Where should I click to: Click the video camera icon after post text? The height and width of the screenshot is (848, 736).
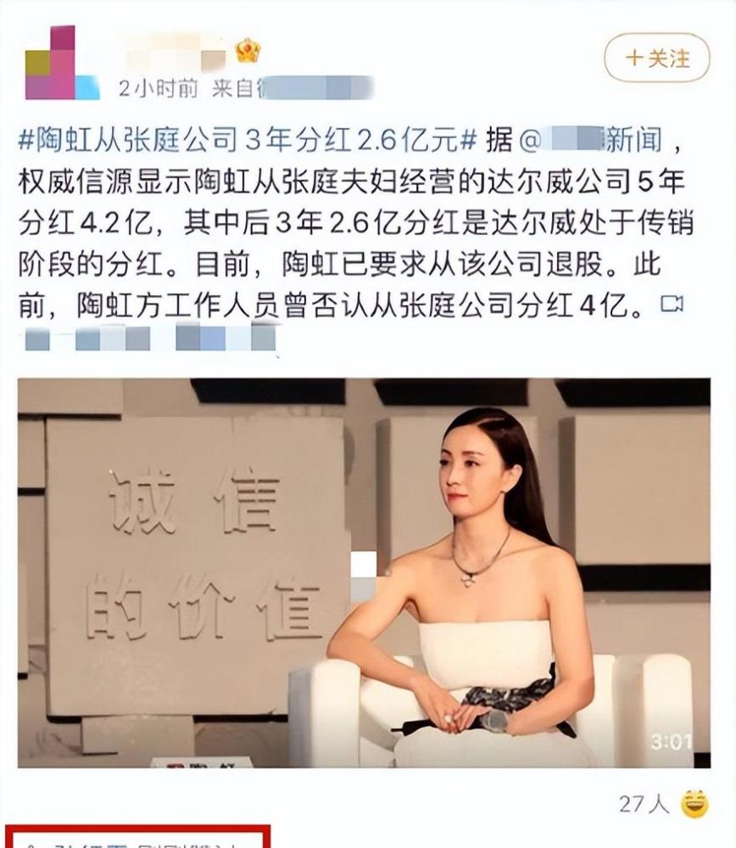[x=672, y=304]
